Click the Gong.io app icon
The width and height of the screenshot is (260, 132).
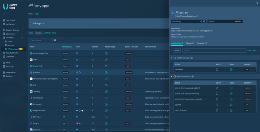coord(31,123)
